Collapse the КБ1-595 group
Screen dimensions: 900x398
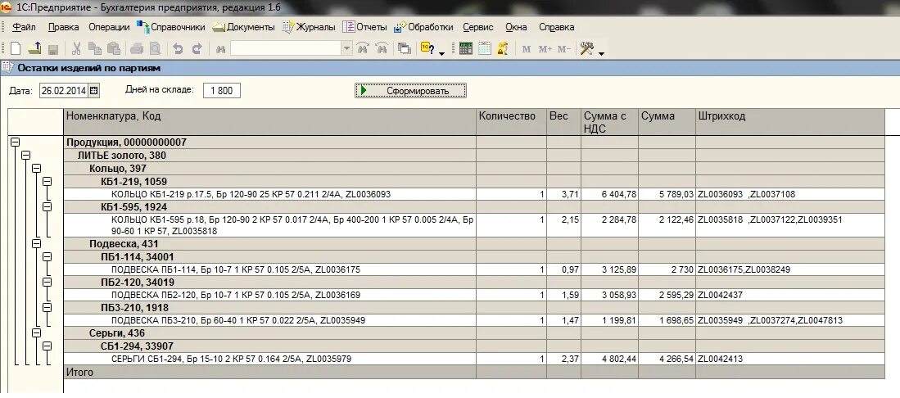(47, 206)
